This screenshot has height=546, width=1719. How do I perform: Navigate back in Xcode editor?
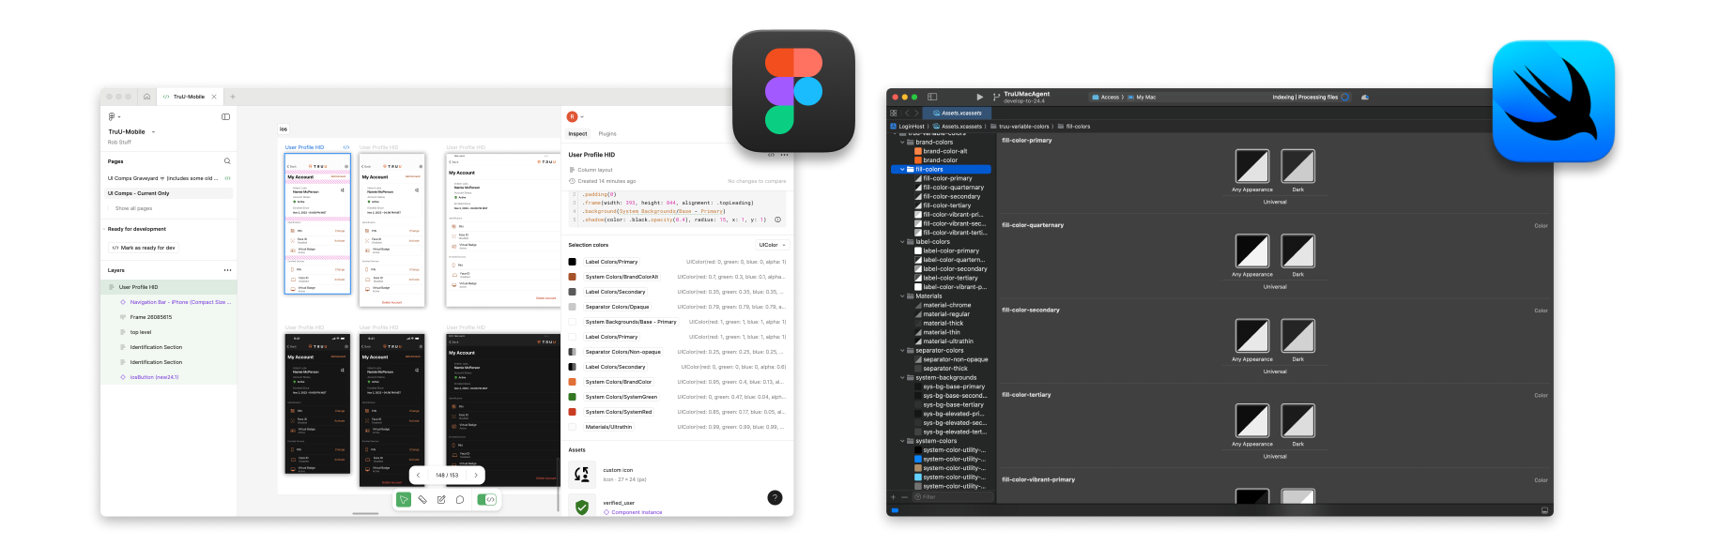tap(908, 113)
